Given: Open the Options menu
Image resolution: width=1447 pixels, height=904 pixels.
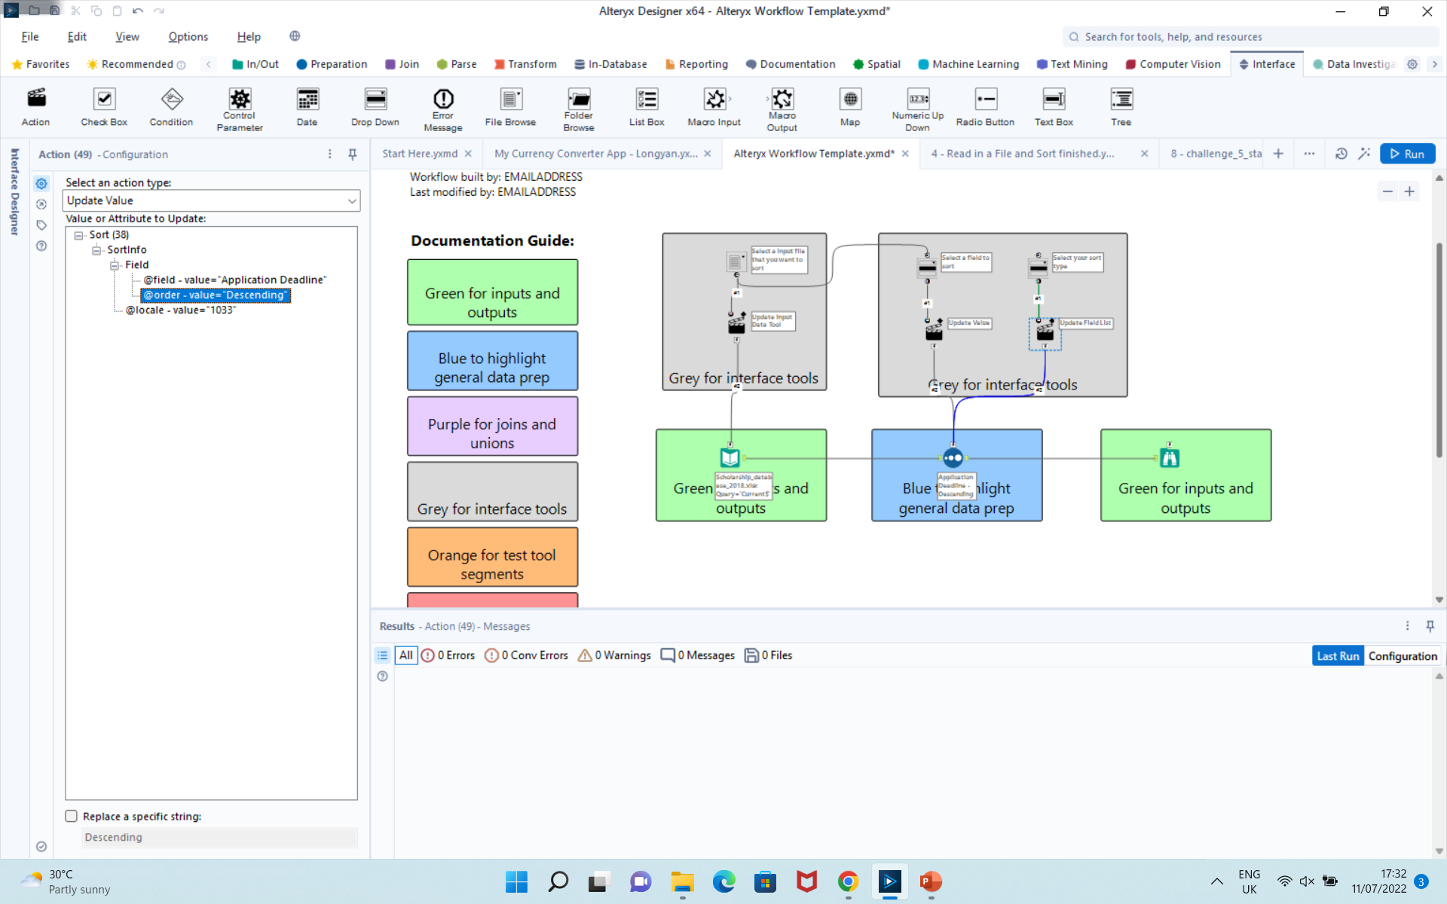Looking at the screenshot, I should pos(187,36).
